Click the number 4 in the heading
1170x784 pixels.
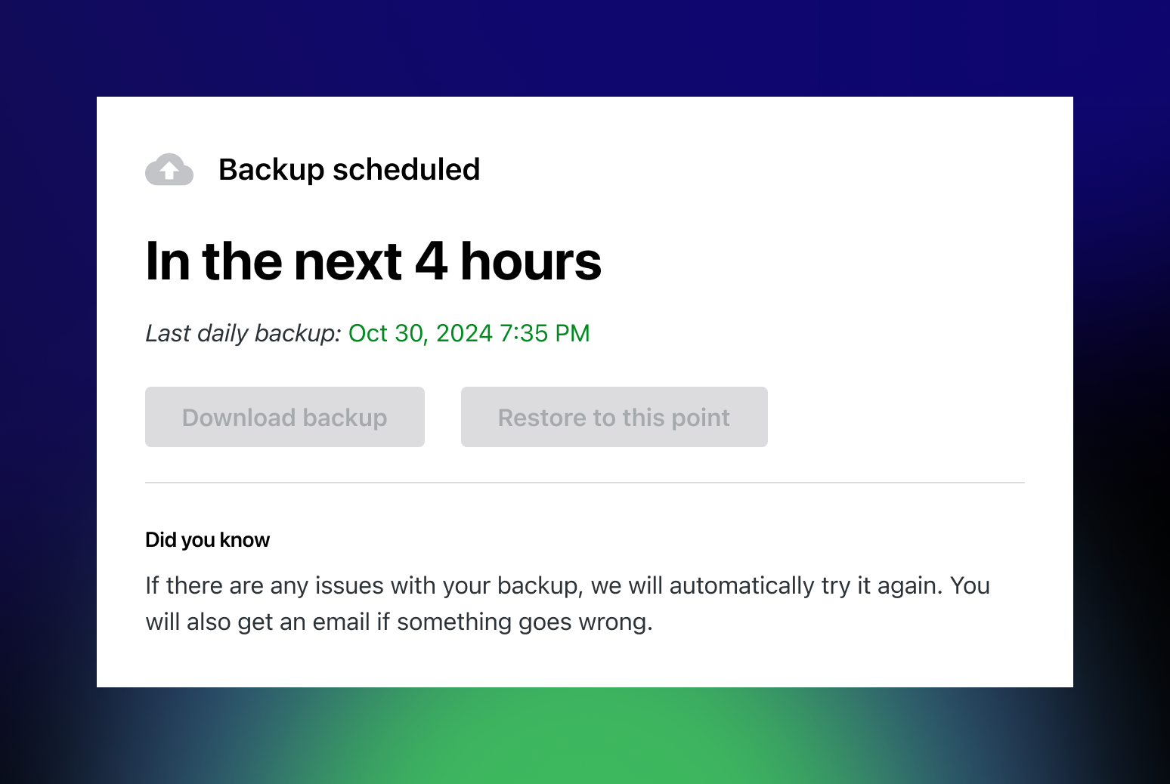tap(431, 261)
